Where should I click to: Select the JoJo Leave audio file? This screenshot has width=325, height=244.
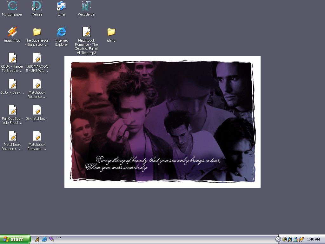click(x=12, y=84)
